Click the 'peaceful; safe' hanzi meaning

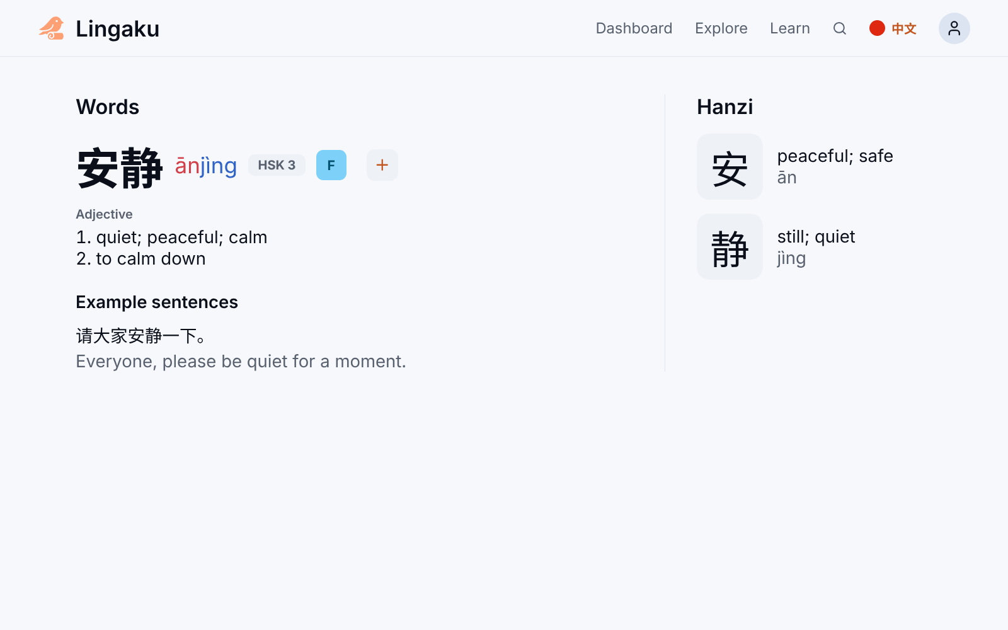tap(835, 156)
